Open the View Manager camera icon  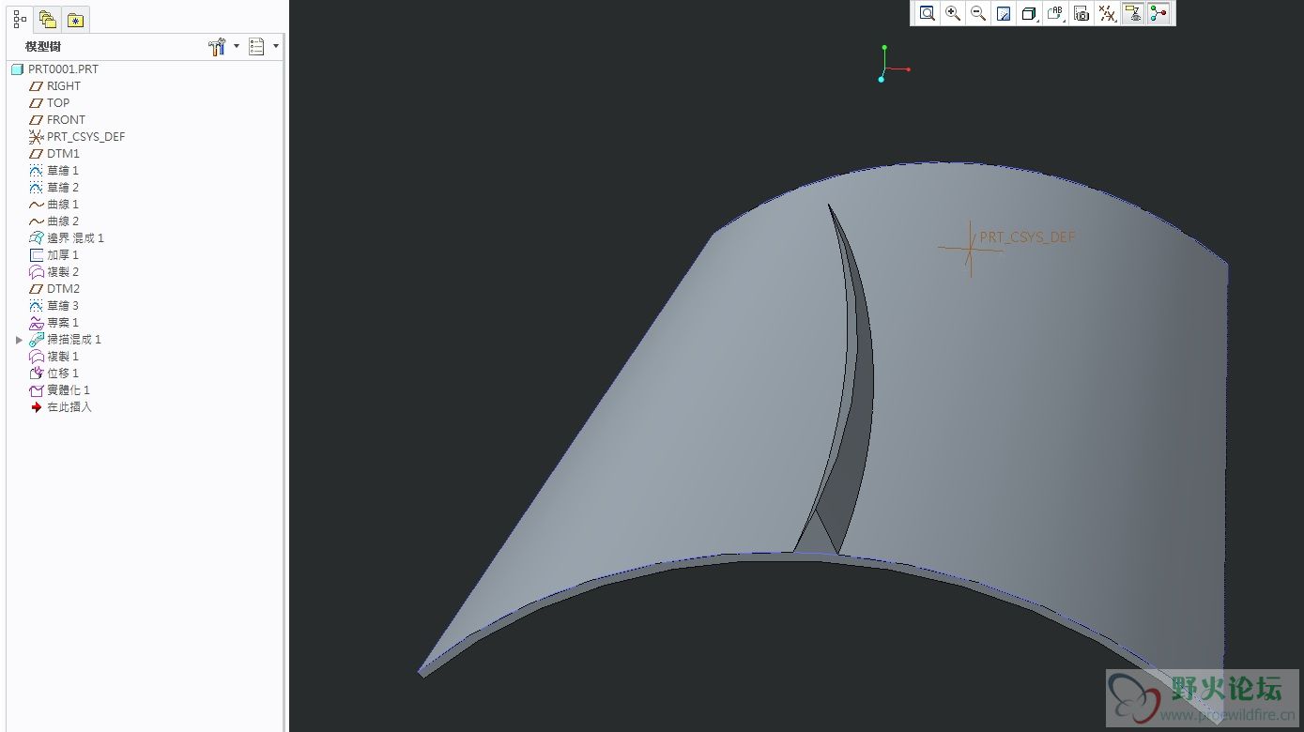point(1082,13)
